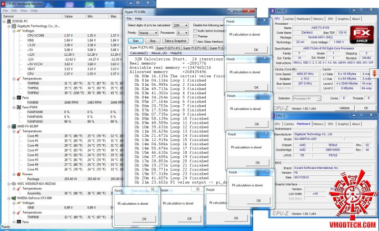Click the Gigabyte motherboard icon in sensor tree
The image size is (379, 231).
14,26
